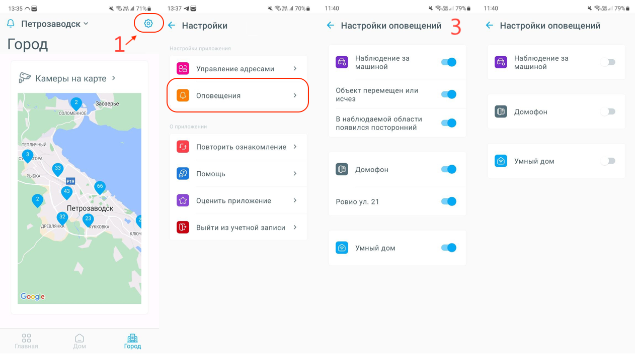Turn off the Ровио ул. 21 toggle
Image resolution: width=635 pixels, height=354 pixels.
(x=448, y=201)
